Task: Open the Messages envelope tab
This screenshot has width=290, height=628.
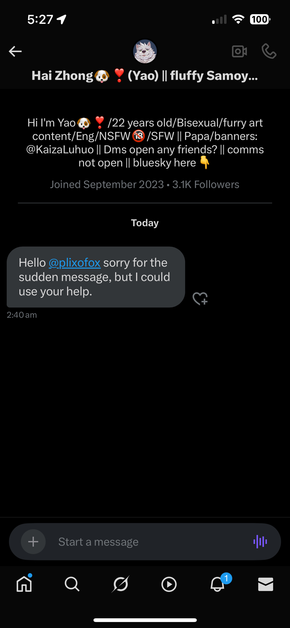Action: 266,584
